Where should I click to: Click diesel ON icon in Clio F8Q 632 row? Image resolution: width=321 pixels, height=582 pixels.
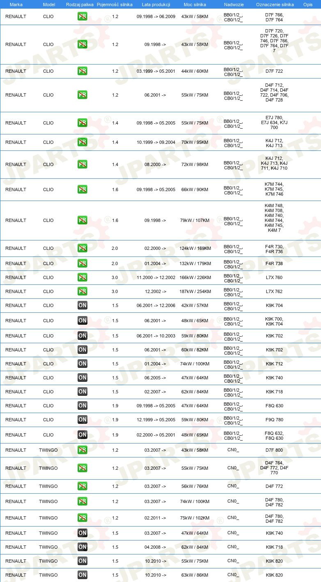[x=83, y=435]
